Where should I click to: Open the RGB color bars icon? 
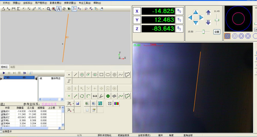click(x=117, y=103)
